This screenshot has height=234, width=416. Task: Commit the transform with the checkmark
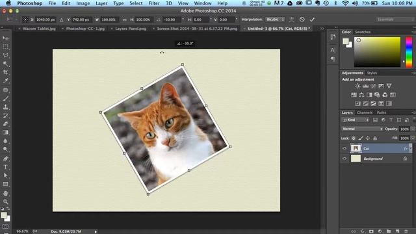point(312,19)
